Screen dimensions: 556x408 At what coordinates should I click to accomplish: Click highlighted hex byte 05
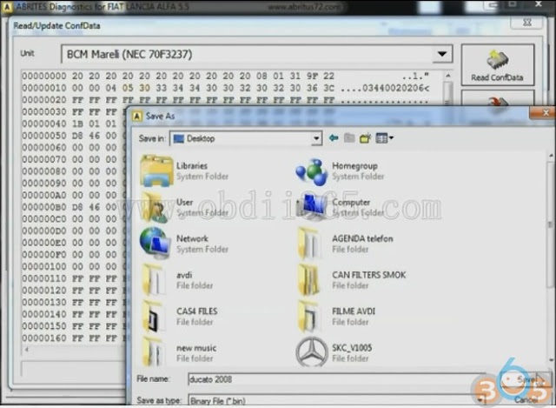pos(128,88)
